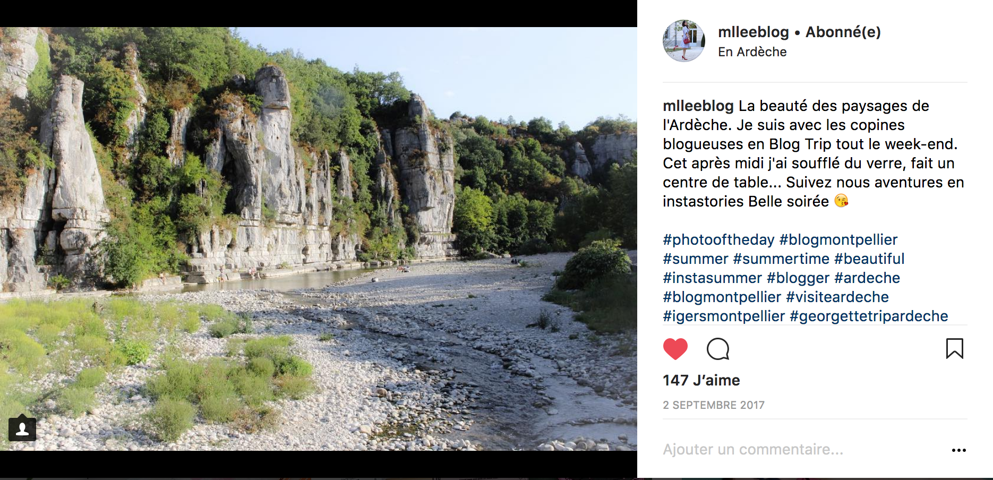Click mlleeblog username in the caption
Screen dimensions: 993x480
click(698, 106)
